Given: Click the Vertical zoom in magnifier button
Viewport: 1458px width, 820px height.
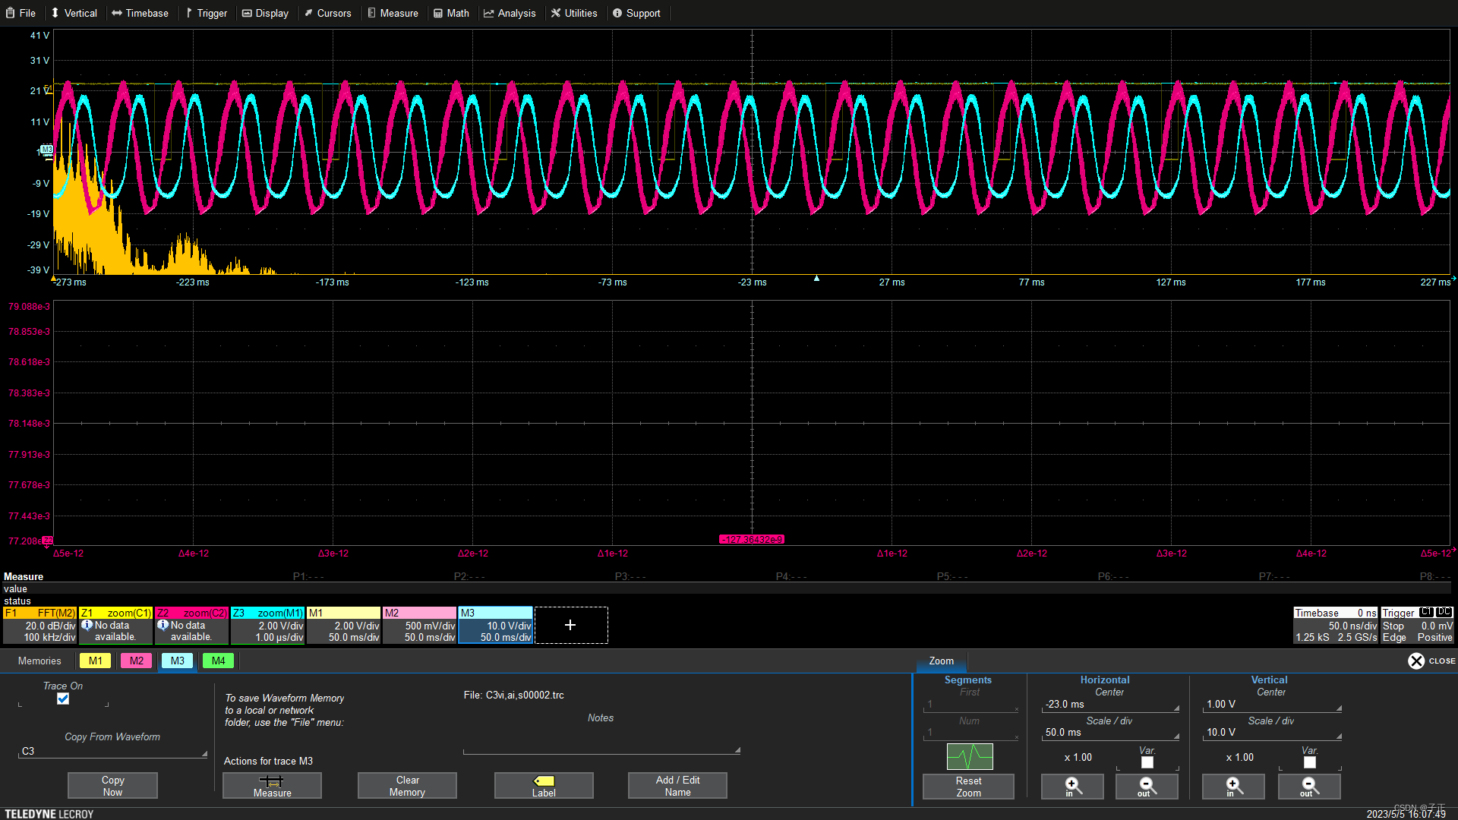Looking at the screenshot, I should pos(1232,787).
